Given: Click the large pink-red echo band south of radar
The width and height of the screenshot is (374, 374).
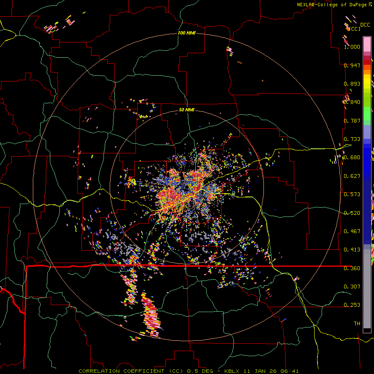Looking at the screenshot, I should tap(151, 315).
